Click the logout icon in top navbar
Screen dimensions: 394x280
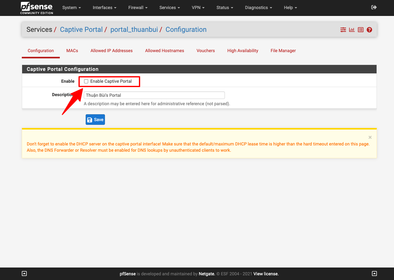(x=374, y=7)
